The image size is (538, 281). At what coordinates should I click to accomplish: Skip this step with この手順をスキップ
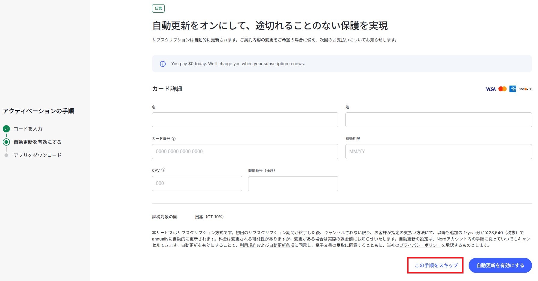[436, 265]
